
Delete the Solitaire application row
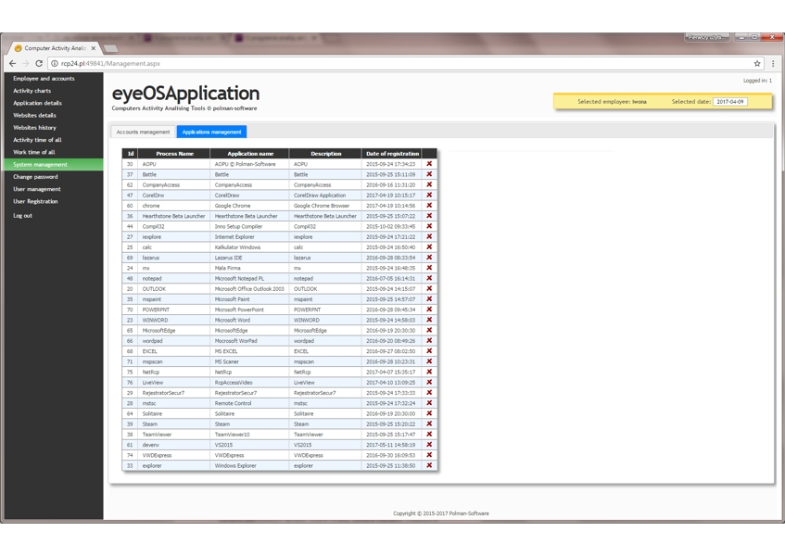tap(429, 413)
